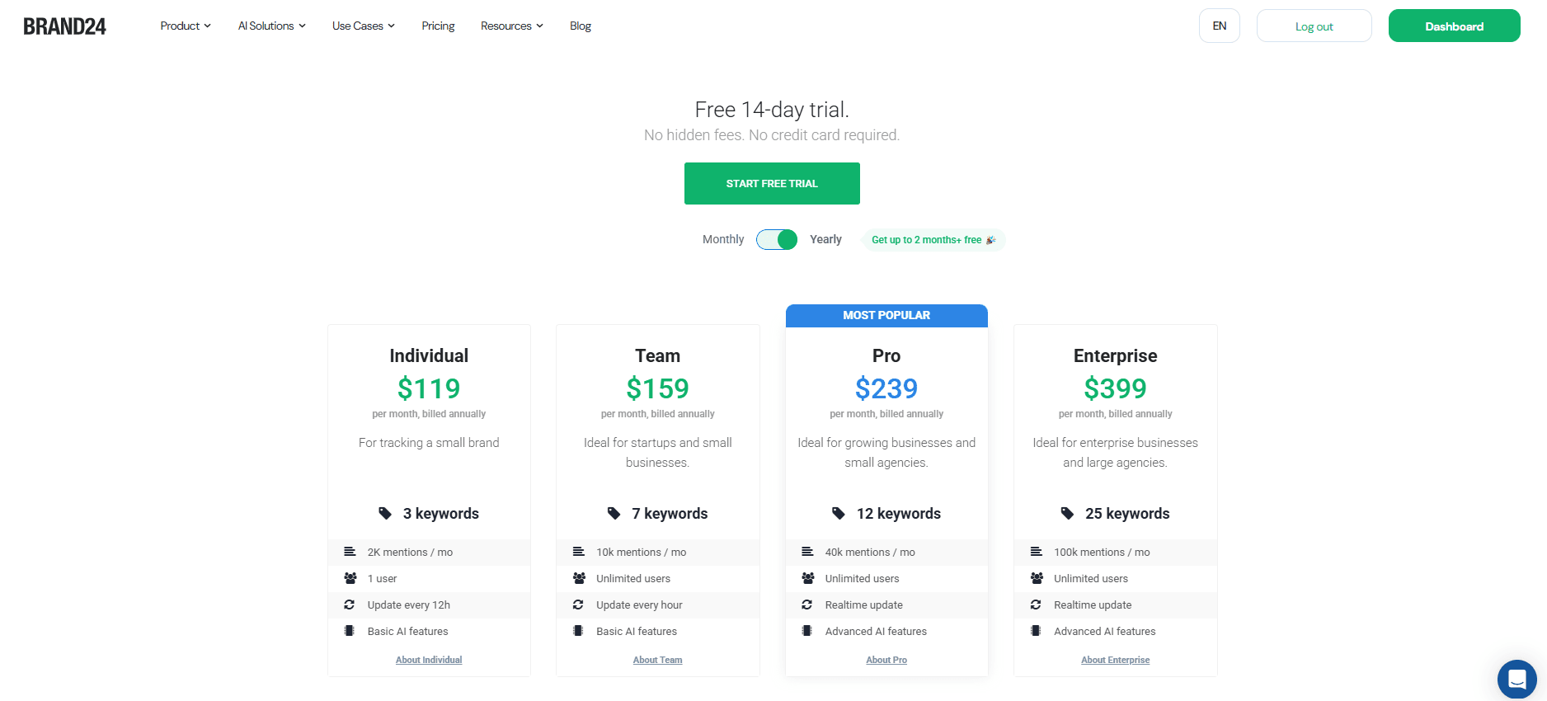This screenshot has width=1547, height=701.
Task: Select the Yearly billing label
Action: pyautogui.click(x=825, y=239)
